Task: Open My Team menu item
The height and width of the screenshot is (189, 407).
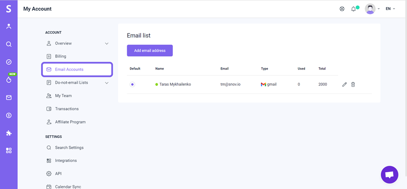Action: (x=63, y=96)
